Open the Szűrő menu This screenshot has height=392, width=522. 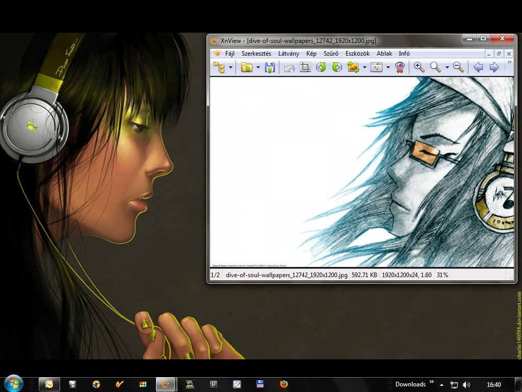[331, 53]
